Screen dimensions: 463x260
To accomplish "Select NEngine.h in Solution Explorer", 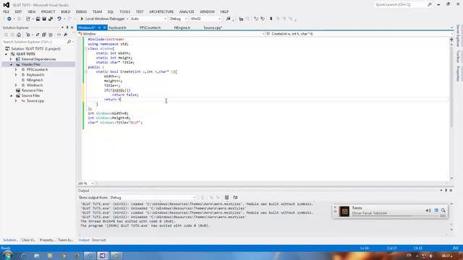I will click(35, 80).
